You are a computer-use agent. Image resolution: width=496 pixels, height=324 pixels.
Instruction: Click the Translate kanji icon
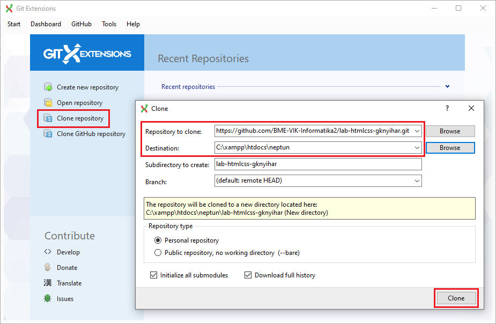coord(48,283)
